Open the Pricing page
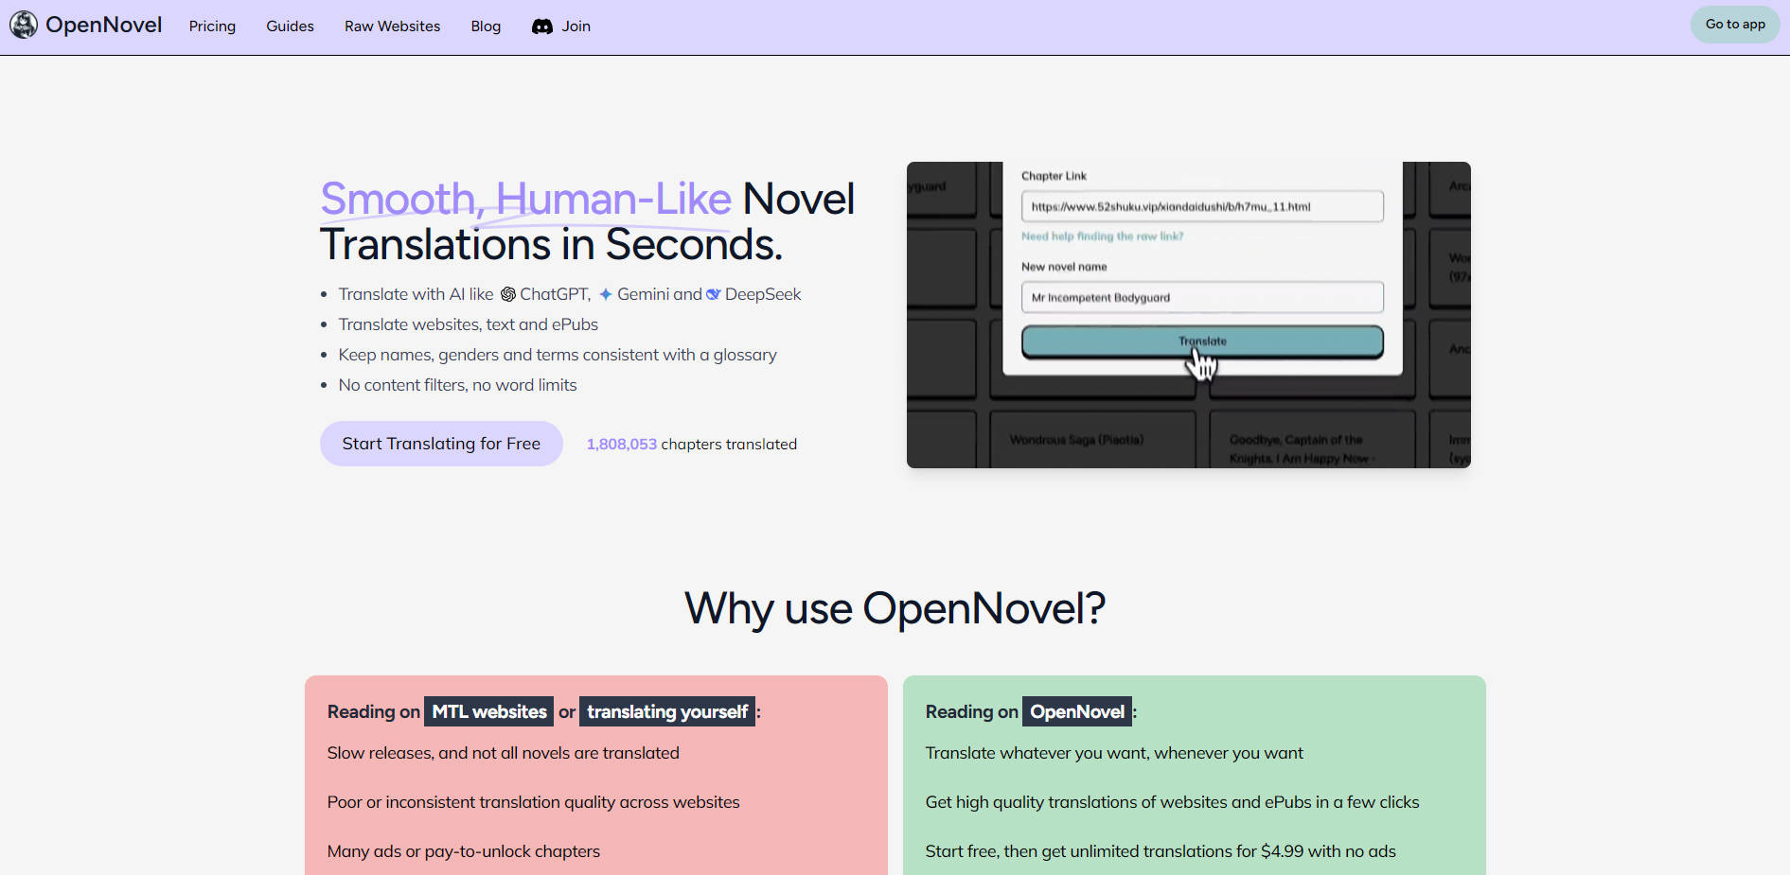This screenshot has height=875, width=1790. coord(211,26)
